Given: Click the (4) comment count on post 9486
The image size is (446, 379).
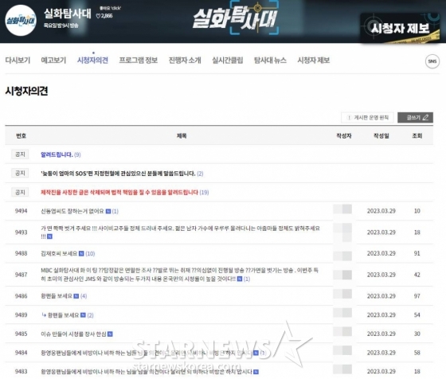Looking at the screenshot, I should [x=84, y=296].
